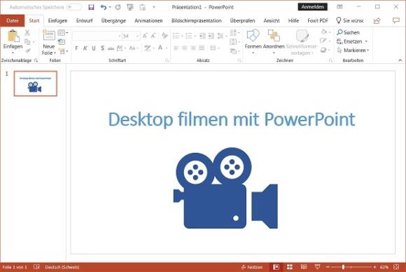Open the Foxit PDF tab
Viewport: 406px width, 272px height.
click(318, 21)
